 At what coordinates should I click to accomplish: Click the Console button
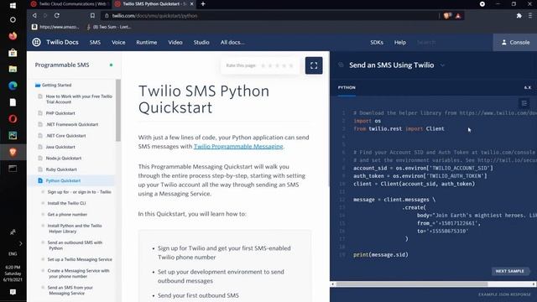(x=514, y=42)
